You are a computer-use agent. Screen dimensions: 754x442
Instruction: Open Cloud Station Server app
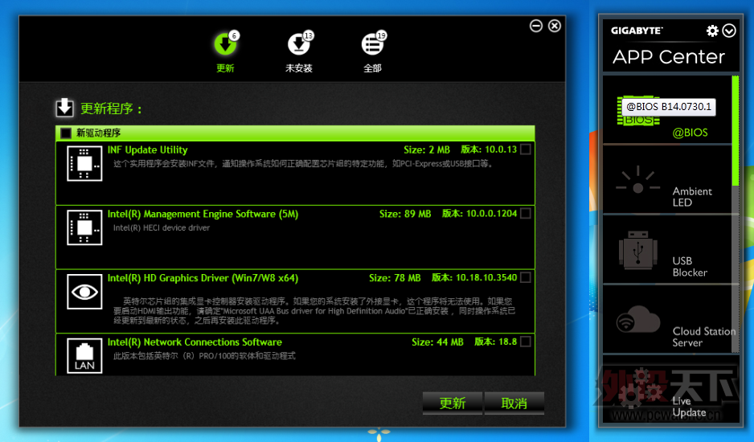point(667,319)
